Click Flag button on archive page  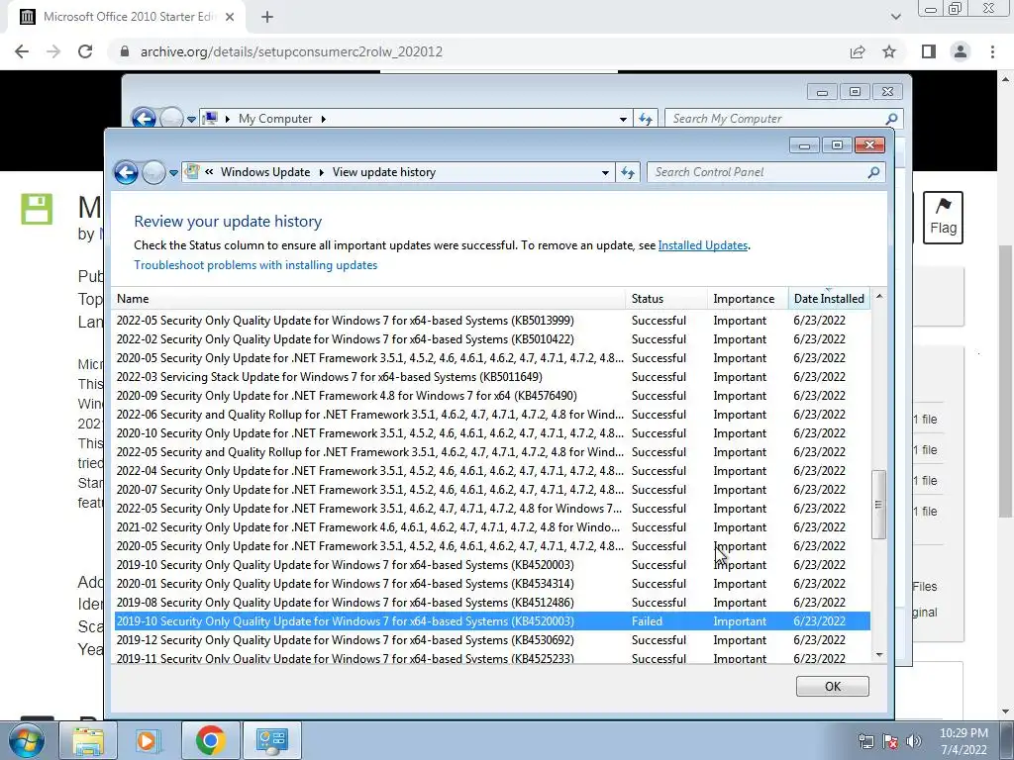(x=943, y=217)
